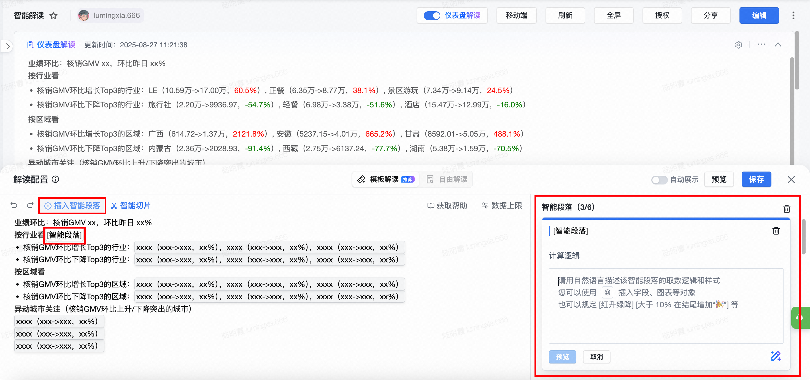810x380 pixels.
Task: Click the AI magic pen icon in the 计算逻辑 card
Action: pos(775,356)
